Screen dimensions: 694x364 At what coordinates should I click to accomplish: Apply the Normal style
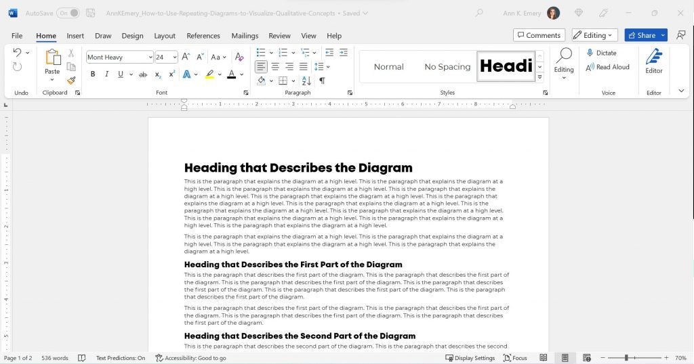click(x=388, y=67)
